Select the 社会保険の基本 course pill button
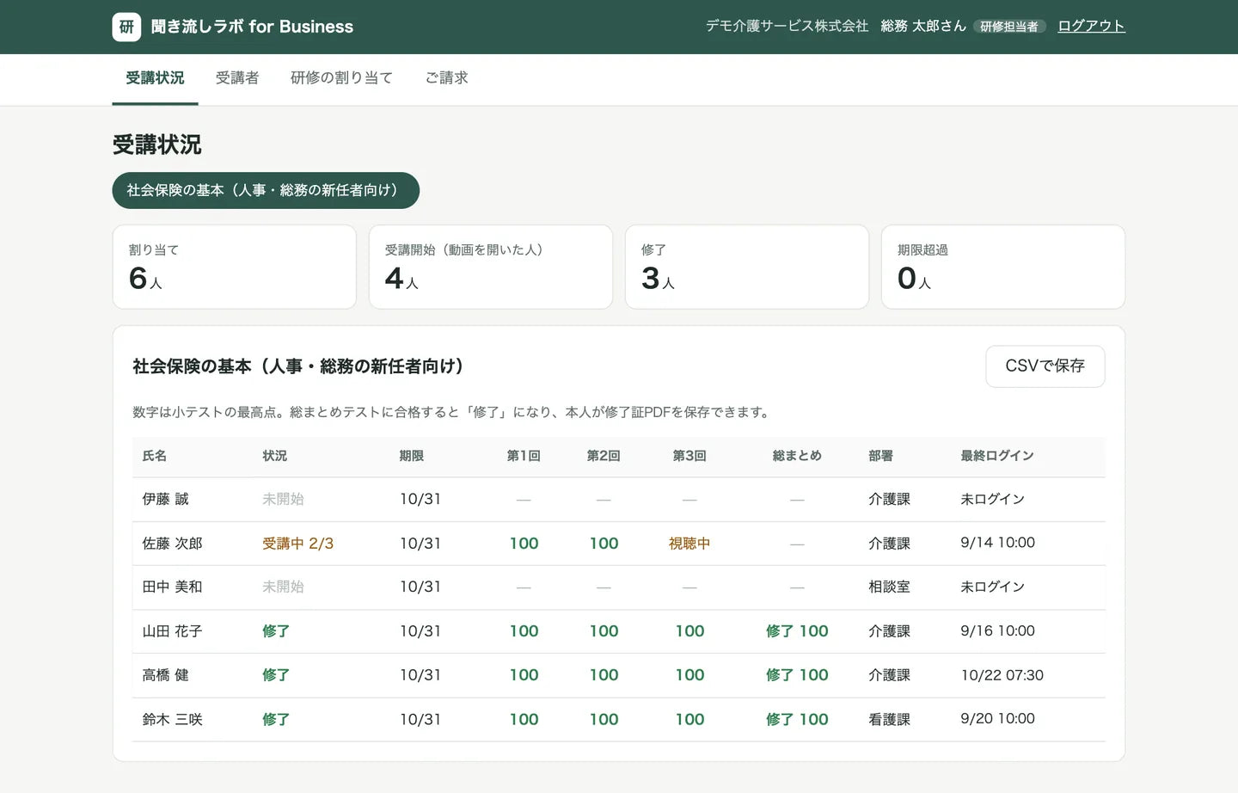 (x=266, y=190)
